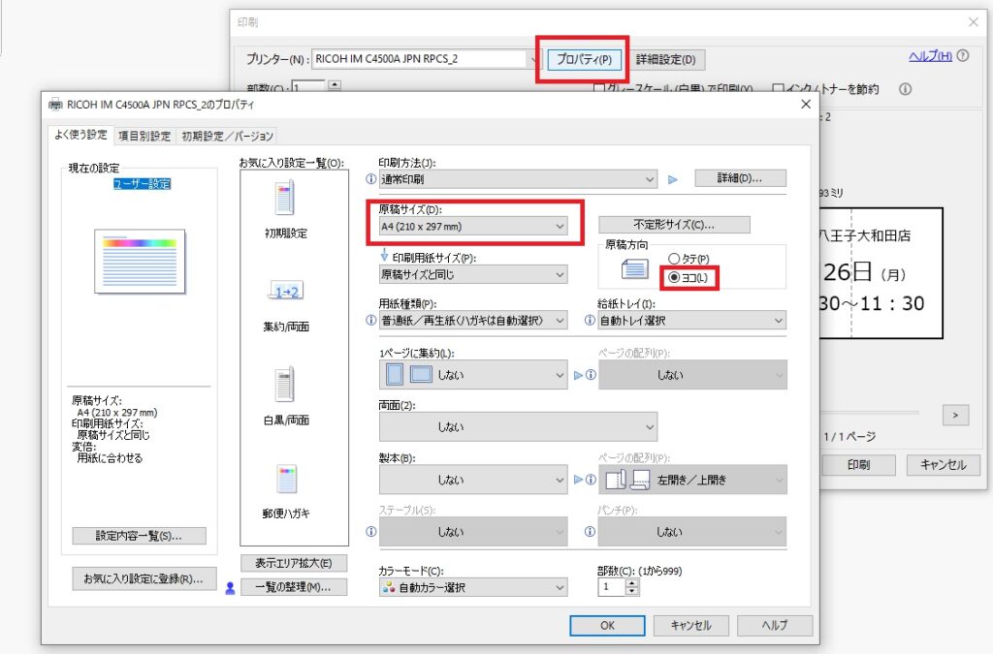Click the OK button in properties dialog
993x654 pixels.
(607, 625)
